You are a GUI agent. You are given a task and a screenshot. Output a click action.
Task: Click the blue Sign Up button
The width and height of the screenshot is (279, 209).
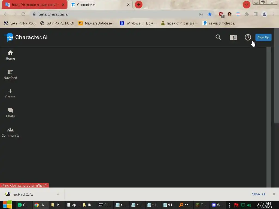click(x=263, y=37)
